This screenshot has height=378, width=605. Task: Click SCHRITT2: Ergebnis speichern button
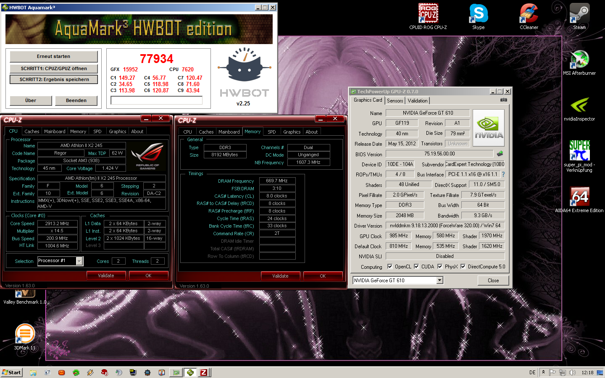point(54,79)
